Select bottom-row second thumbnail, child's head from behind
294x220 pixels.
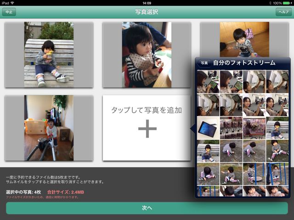[x=231, y=191]
